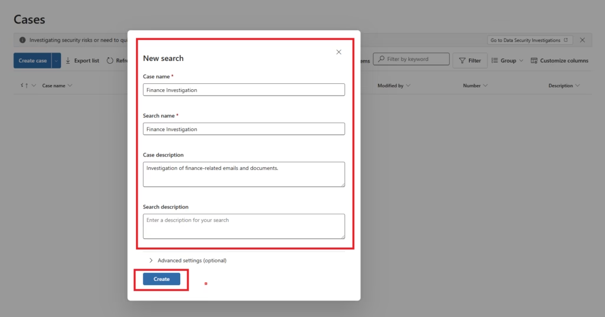Click the info icon in the banner
This screenshot has width=605, height=317.
(22, 40)
